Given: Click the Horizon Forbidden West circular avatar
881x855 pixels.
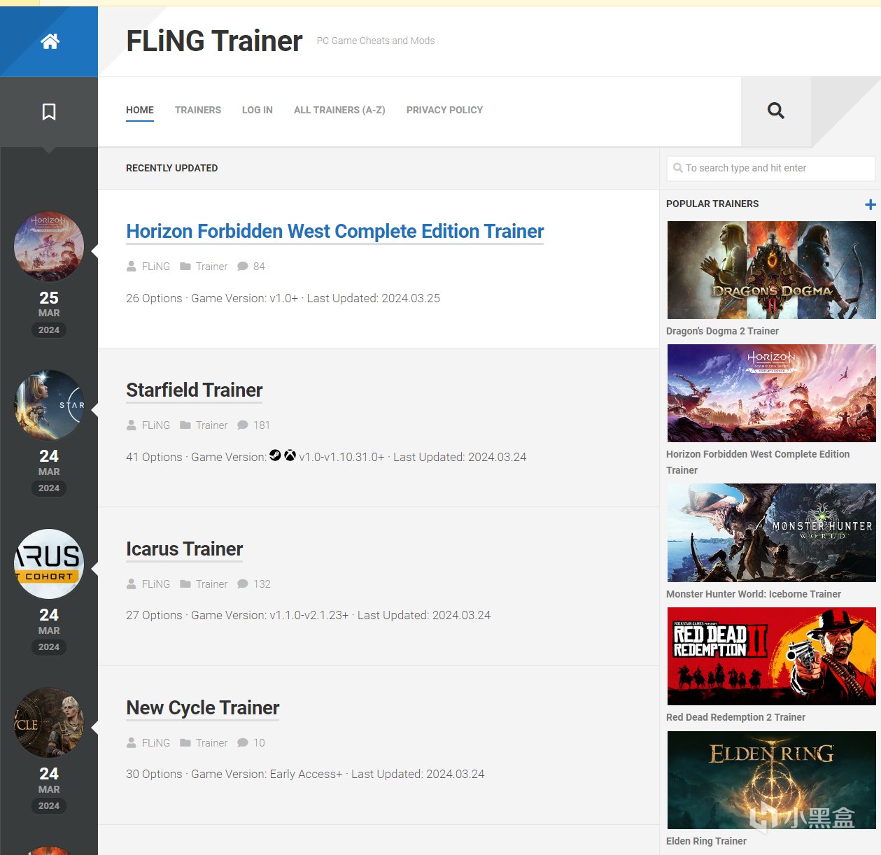Looking at the screenshot, I should tap(49, 246).
